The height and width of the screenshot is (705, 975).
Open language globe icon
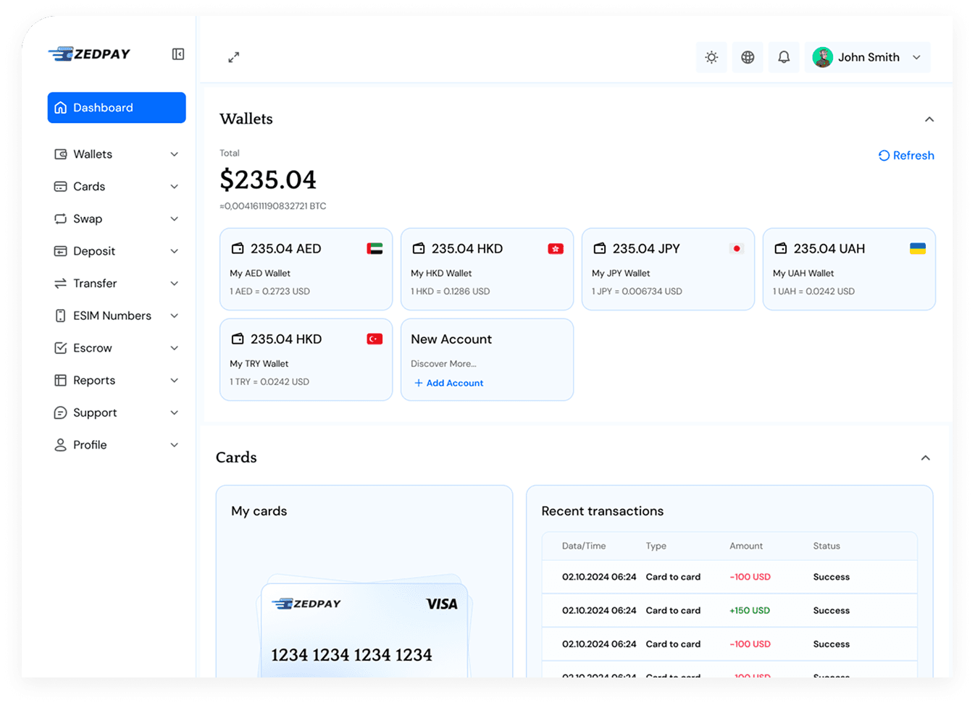tap(748, 57)
